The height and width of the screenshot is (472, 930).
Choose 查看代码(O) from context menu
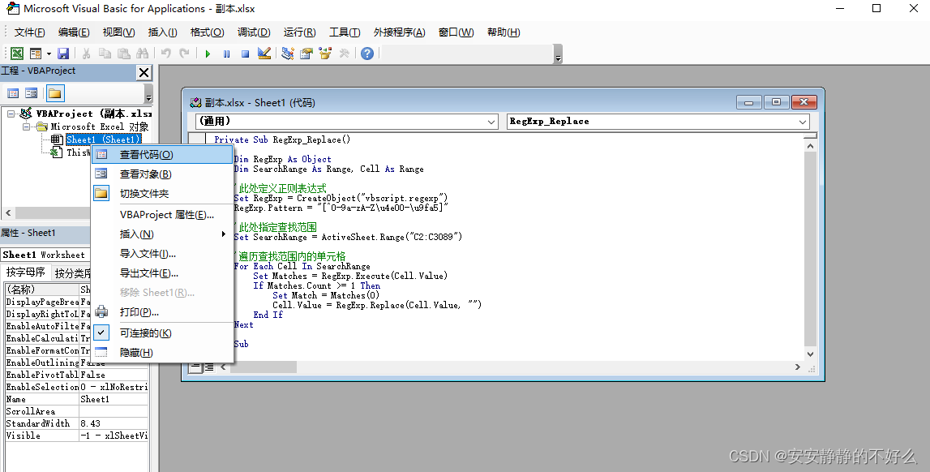[x=162, y=155]
